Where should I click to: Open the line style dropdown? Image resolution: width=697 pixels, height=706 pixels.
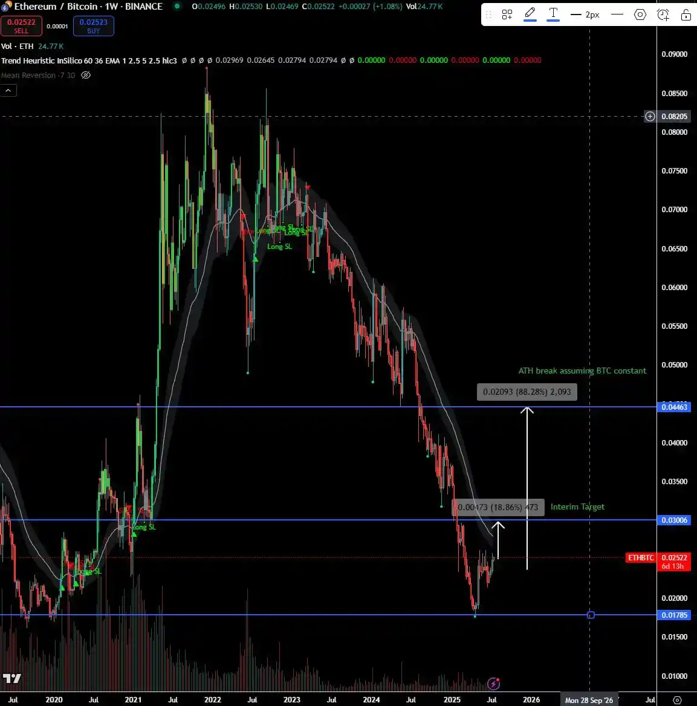coord(617,15)
